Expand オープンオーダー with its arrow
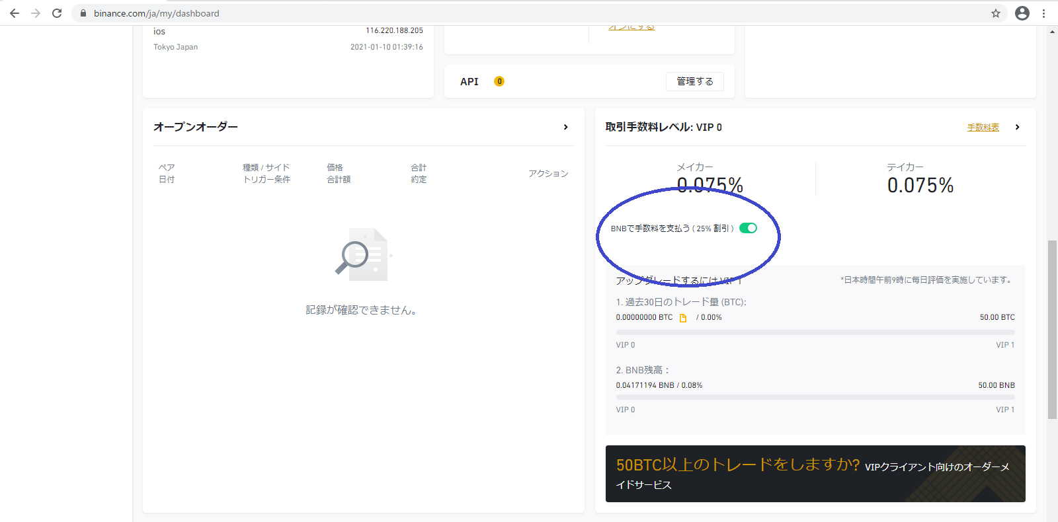The image size is (1058, 522). [565, 127]
